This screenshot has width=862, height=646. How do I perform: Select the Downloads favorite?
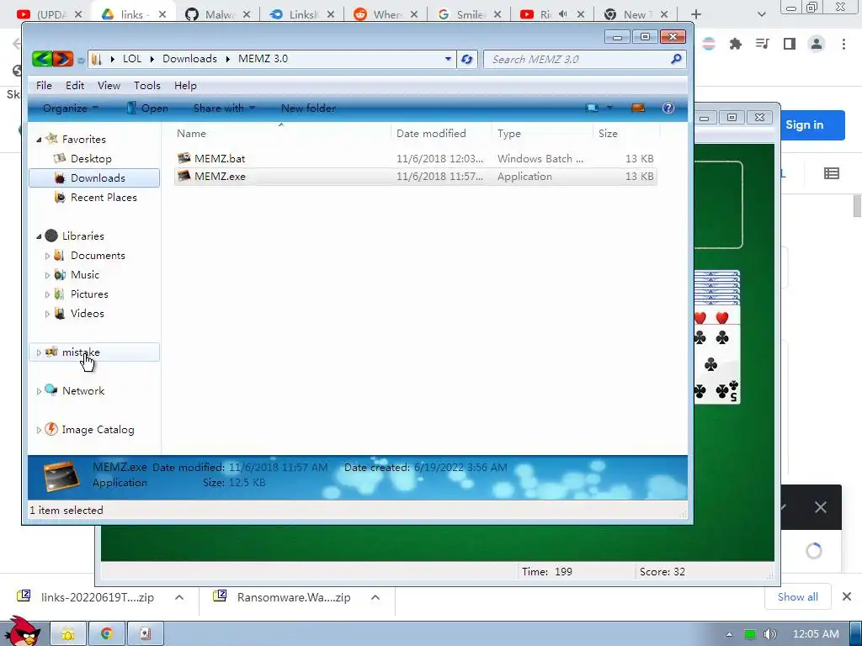click(x=94, y=178)
